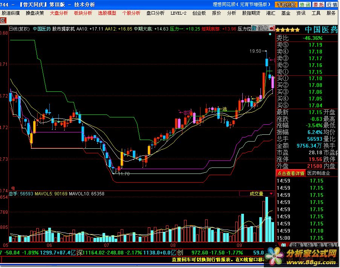Open the LEVEL-2 menu
The image size is (340, 268).
(178, 13)
